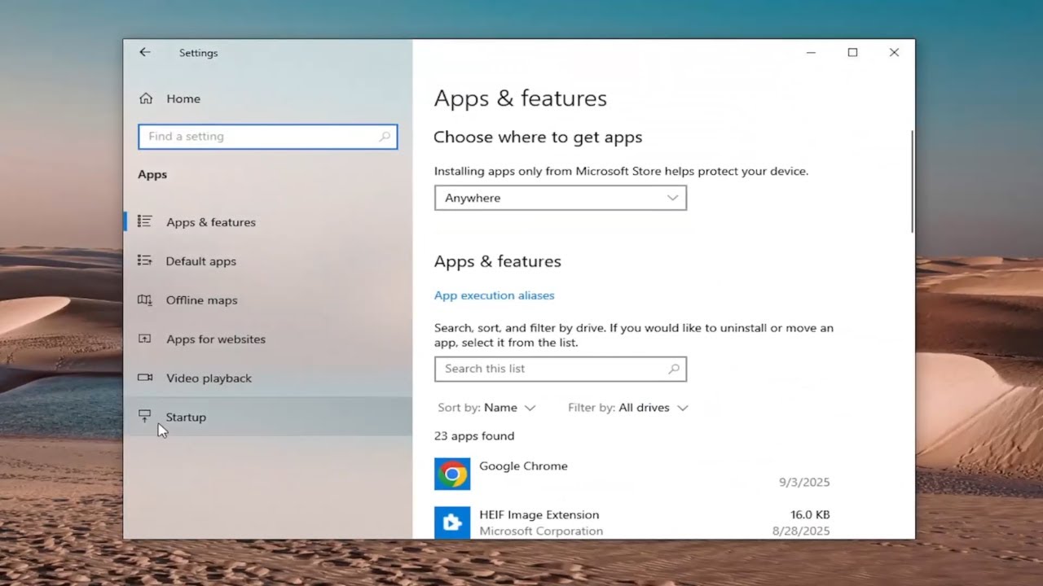The image size is (1043, 586).
Task: Open the Offline maps section
Action: (x=268, y=300)
